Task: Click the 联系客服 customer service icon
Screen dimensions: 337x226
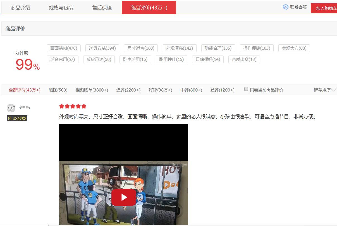Action: 285,7
